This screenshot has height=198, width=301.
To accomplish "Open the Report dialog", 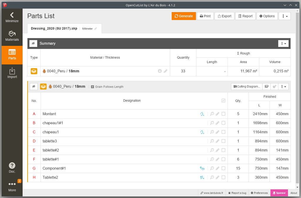I will [245, 16].
